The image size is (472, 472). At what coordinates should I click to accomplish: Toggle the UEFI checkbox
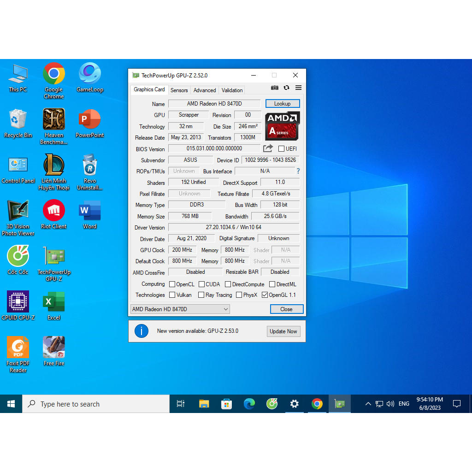click(x=281, y=149)
